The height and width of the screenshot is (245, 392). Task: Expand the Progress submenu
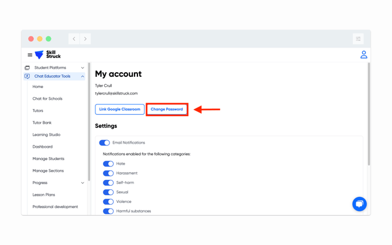[82, 183]
